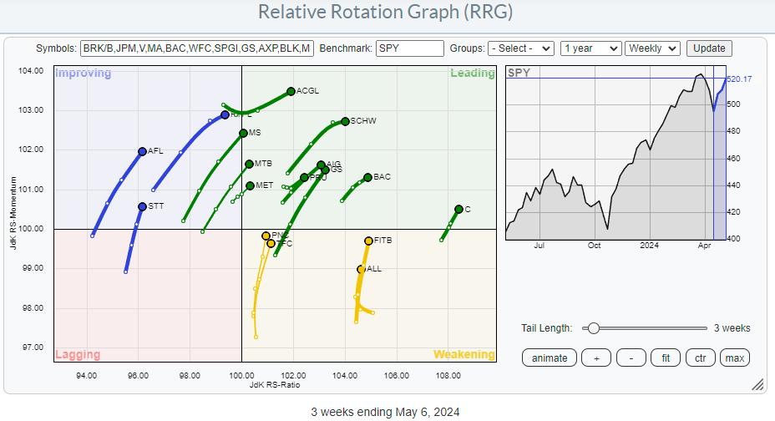The height and width of the screenshot is (421, 775).
Task: Click the STT blue data point
Action: (142, 206)
